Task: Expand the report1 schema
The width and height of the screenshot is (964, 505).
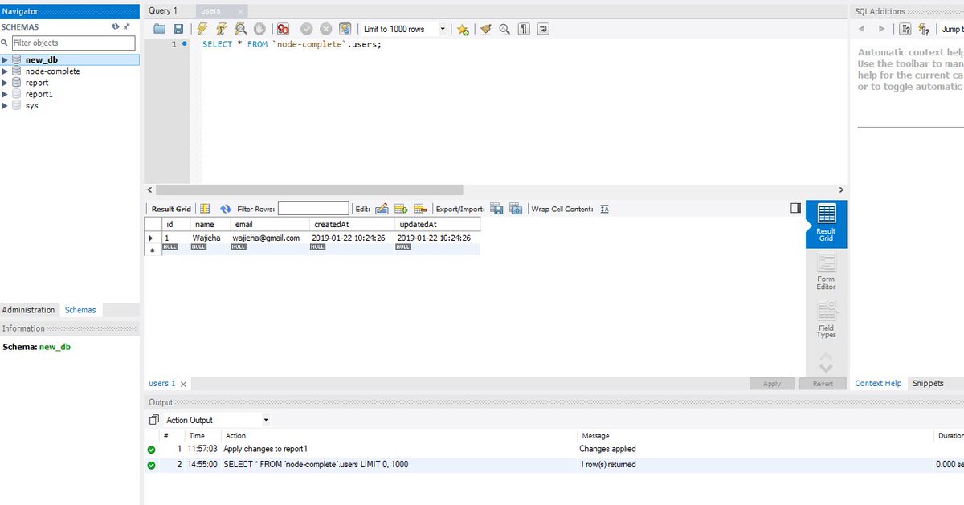Action: [5, 94]
